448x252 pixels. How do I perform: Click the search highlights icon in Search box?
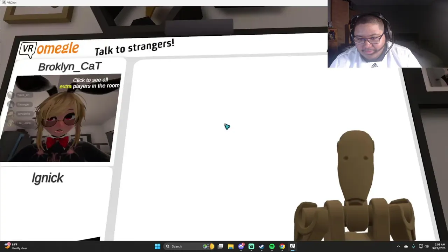208,246
